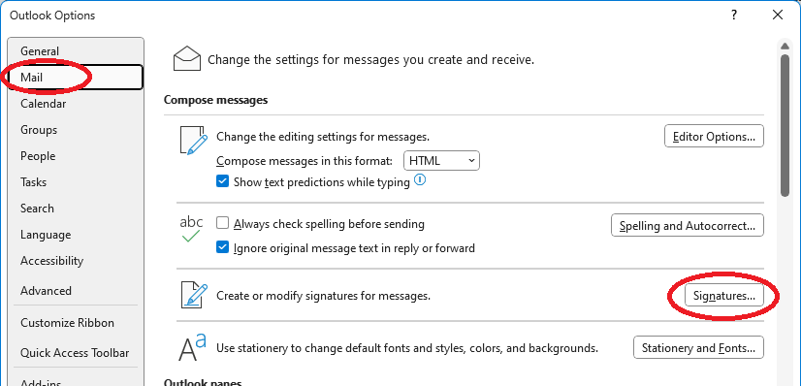Select the Mail category

[x=76, y=77]
